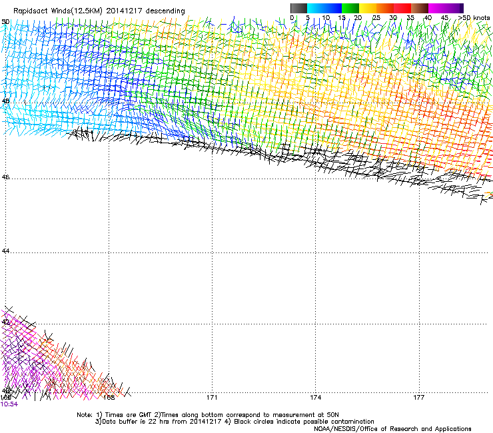
Task: Click the '171' longitude axis label
Action: [x=212, y=398]
